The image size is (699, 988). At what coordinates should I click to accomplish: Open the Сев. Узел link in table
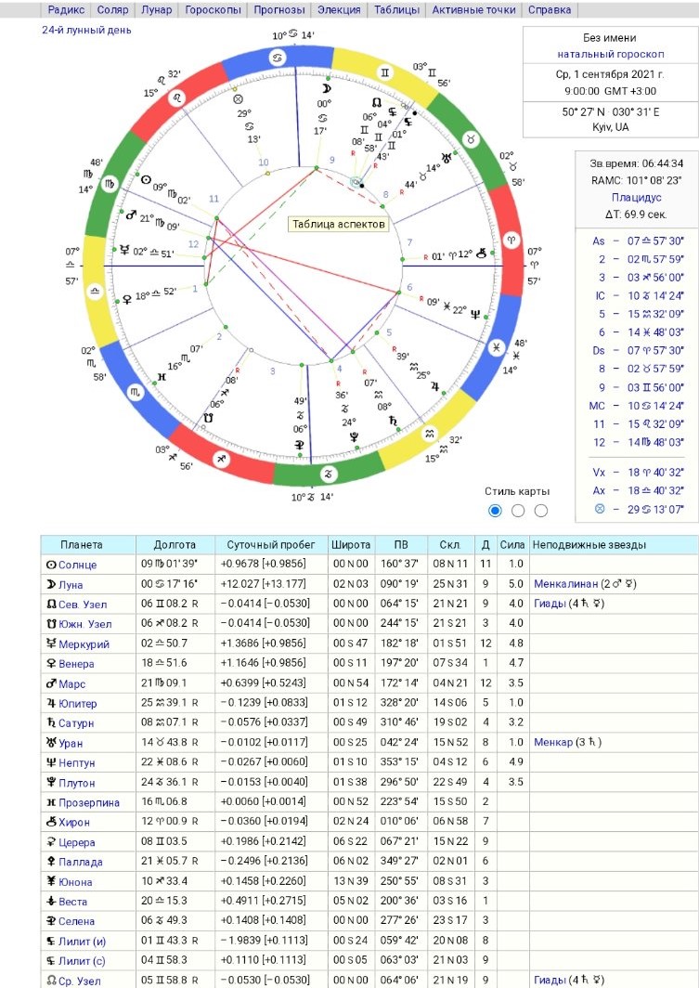click(83, 604)
